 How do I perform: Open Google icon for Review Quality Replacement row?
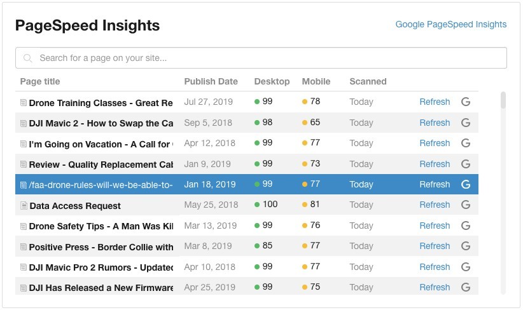coord(466,164)
